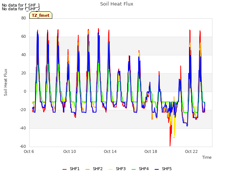Click the Oct 10 x-axis tick label
Viewport: 234px width, 176px height.
[69, 151]
